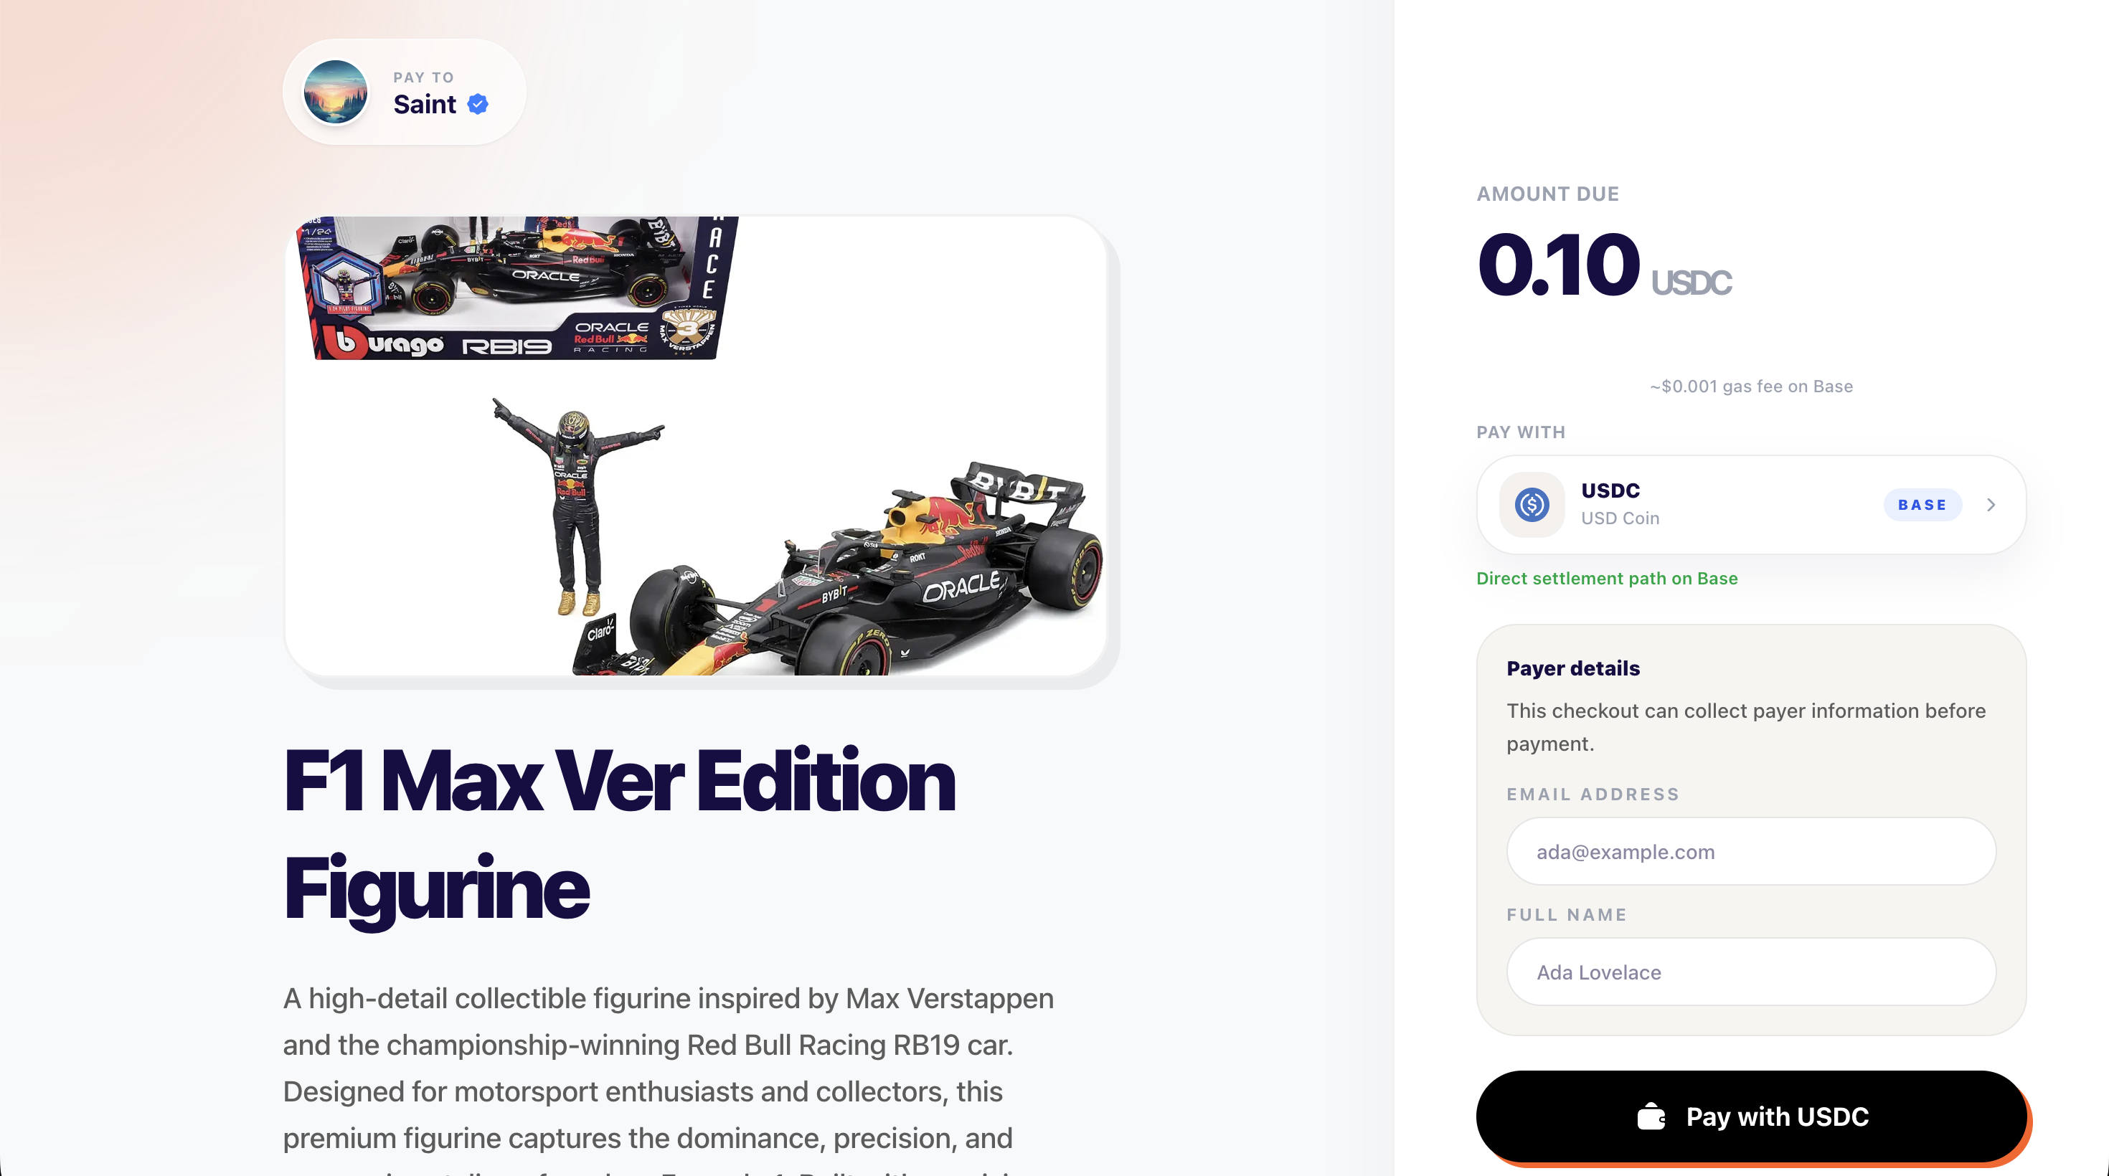
Task: Click the F1 Max Ver Edition Figurine title
Action: pyautogui.click(x=619, y=836)
